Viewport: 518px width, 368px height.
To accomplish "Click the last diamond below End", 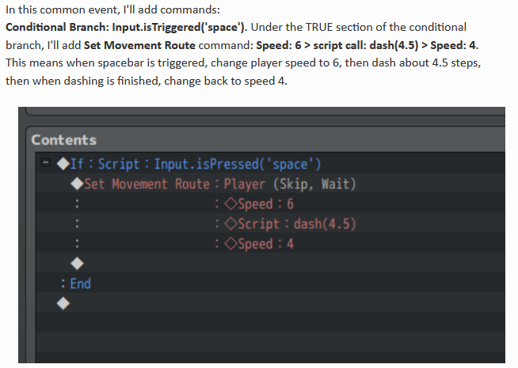I will point(63,303).
